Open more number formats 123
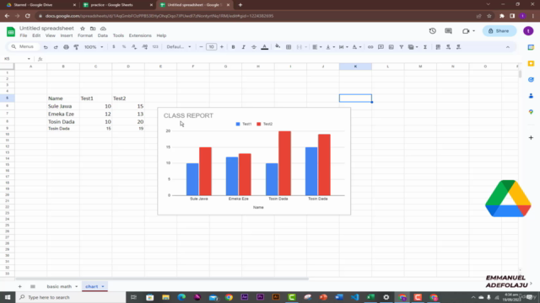This screenshot has height=303, width=540. tap(155, 47)
